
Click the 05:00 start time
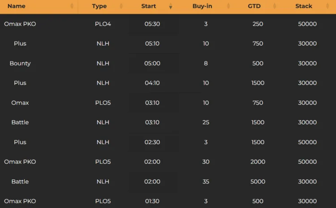152,64
